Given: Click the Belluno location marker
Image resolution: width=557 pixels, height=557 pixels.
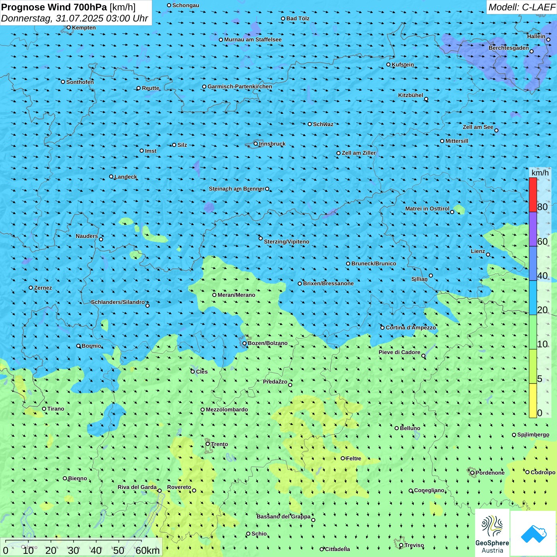Looking at the screenshot, I should (397, 428).
